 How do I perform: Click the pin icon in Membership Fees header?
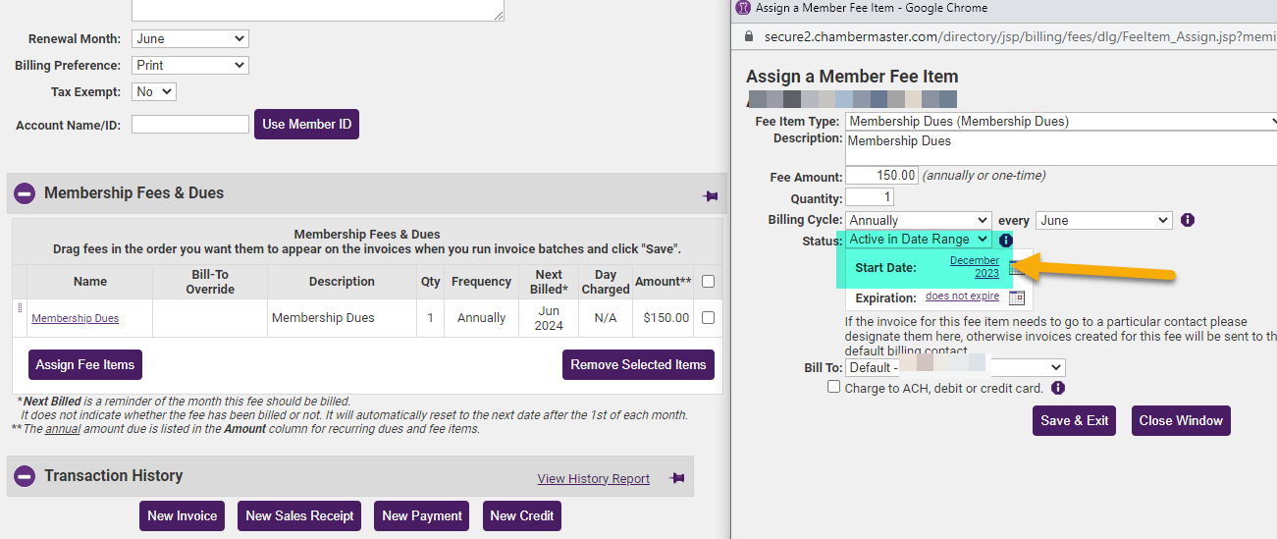tap(711, 196)
